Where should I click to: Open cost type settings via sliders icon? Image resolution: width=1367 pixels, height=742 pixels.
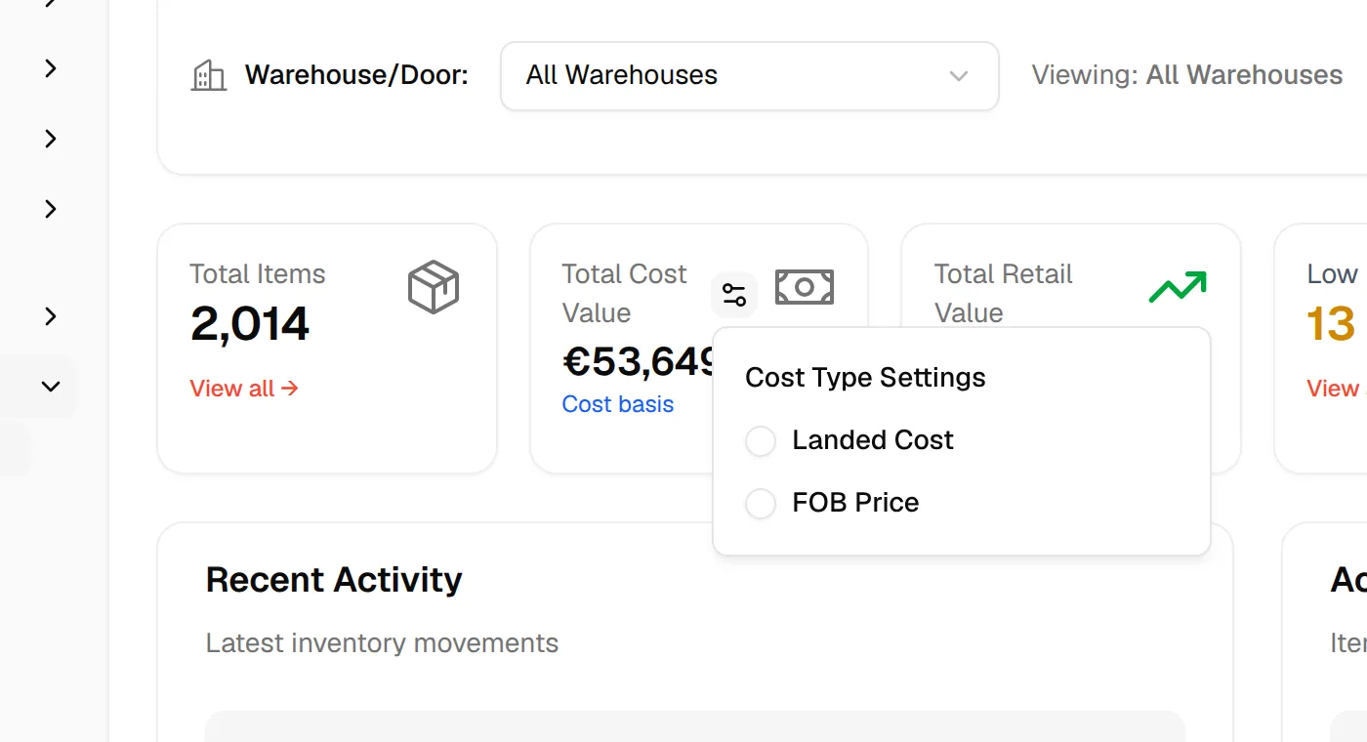pyautogui.click(x=734, y=294)
